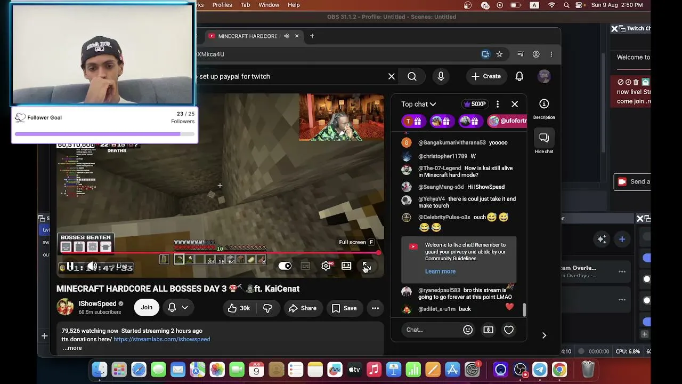
Task: Bookmark this page with the star icon
Action: (x=499, y=54)
